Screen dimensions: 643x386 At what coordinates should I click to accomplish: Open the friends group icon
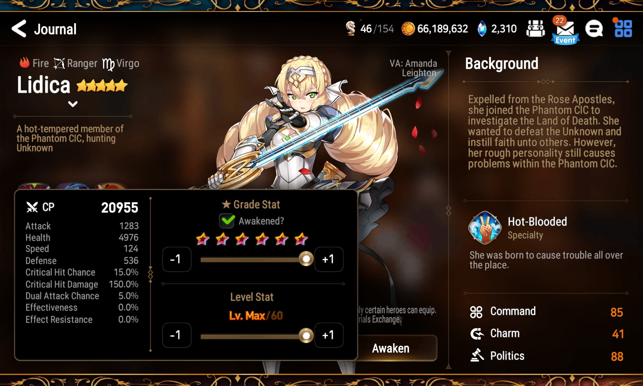pyautogui.click(x=535, y=29)
